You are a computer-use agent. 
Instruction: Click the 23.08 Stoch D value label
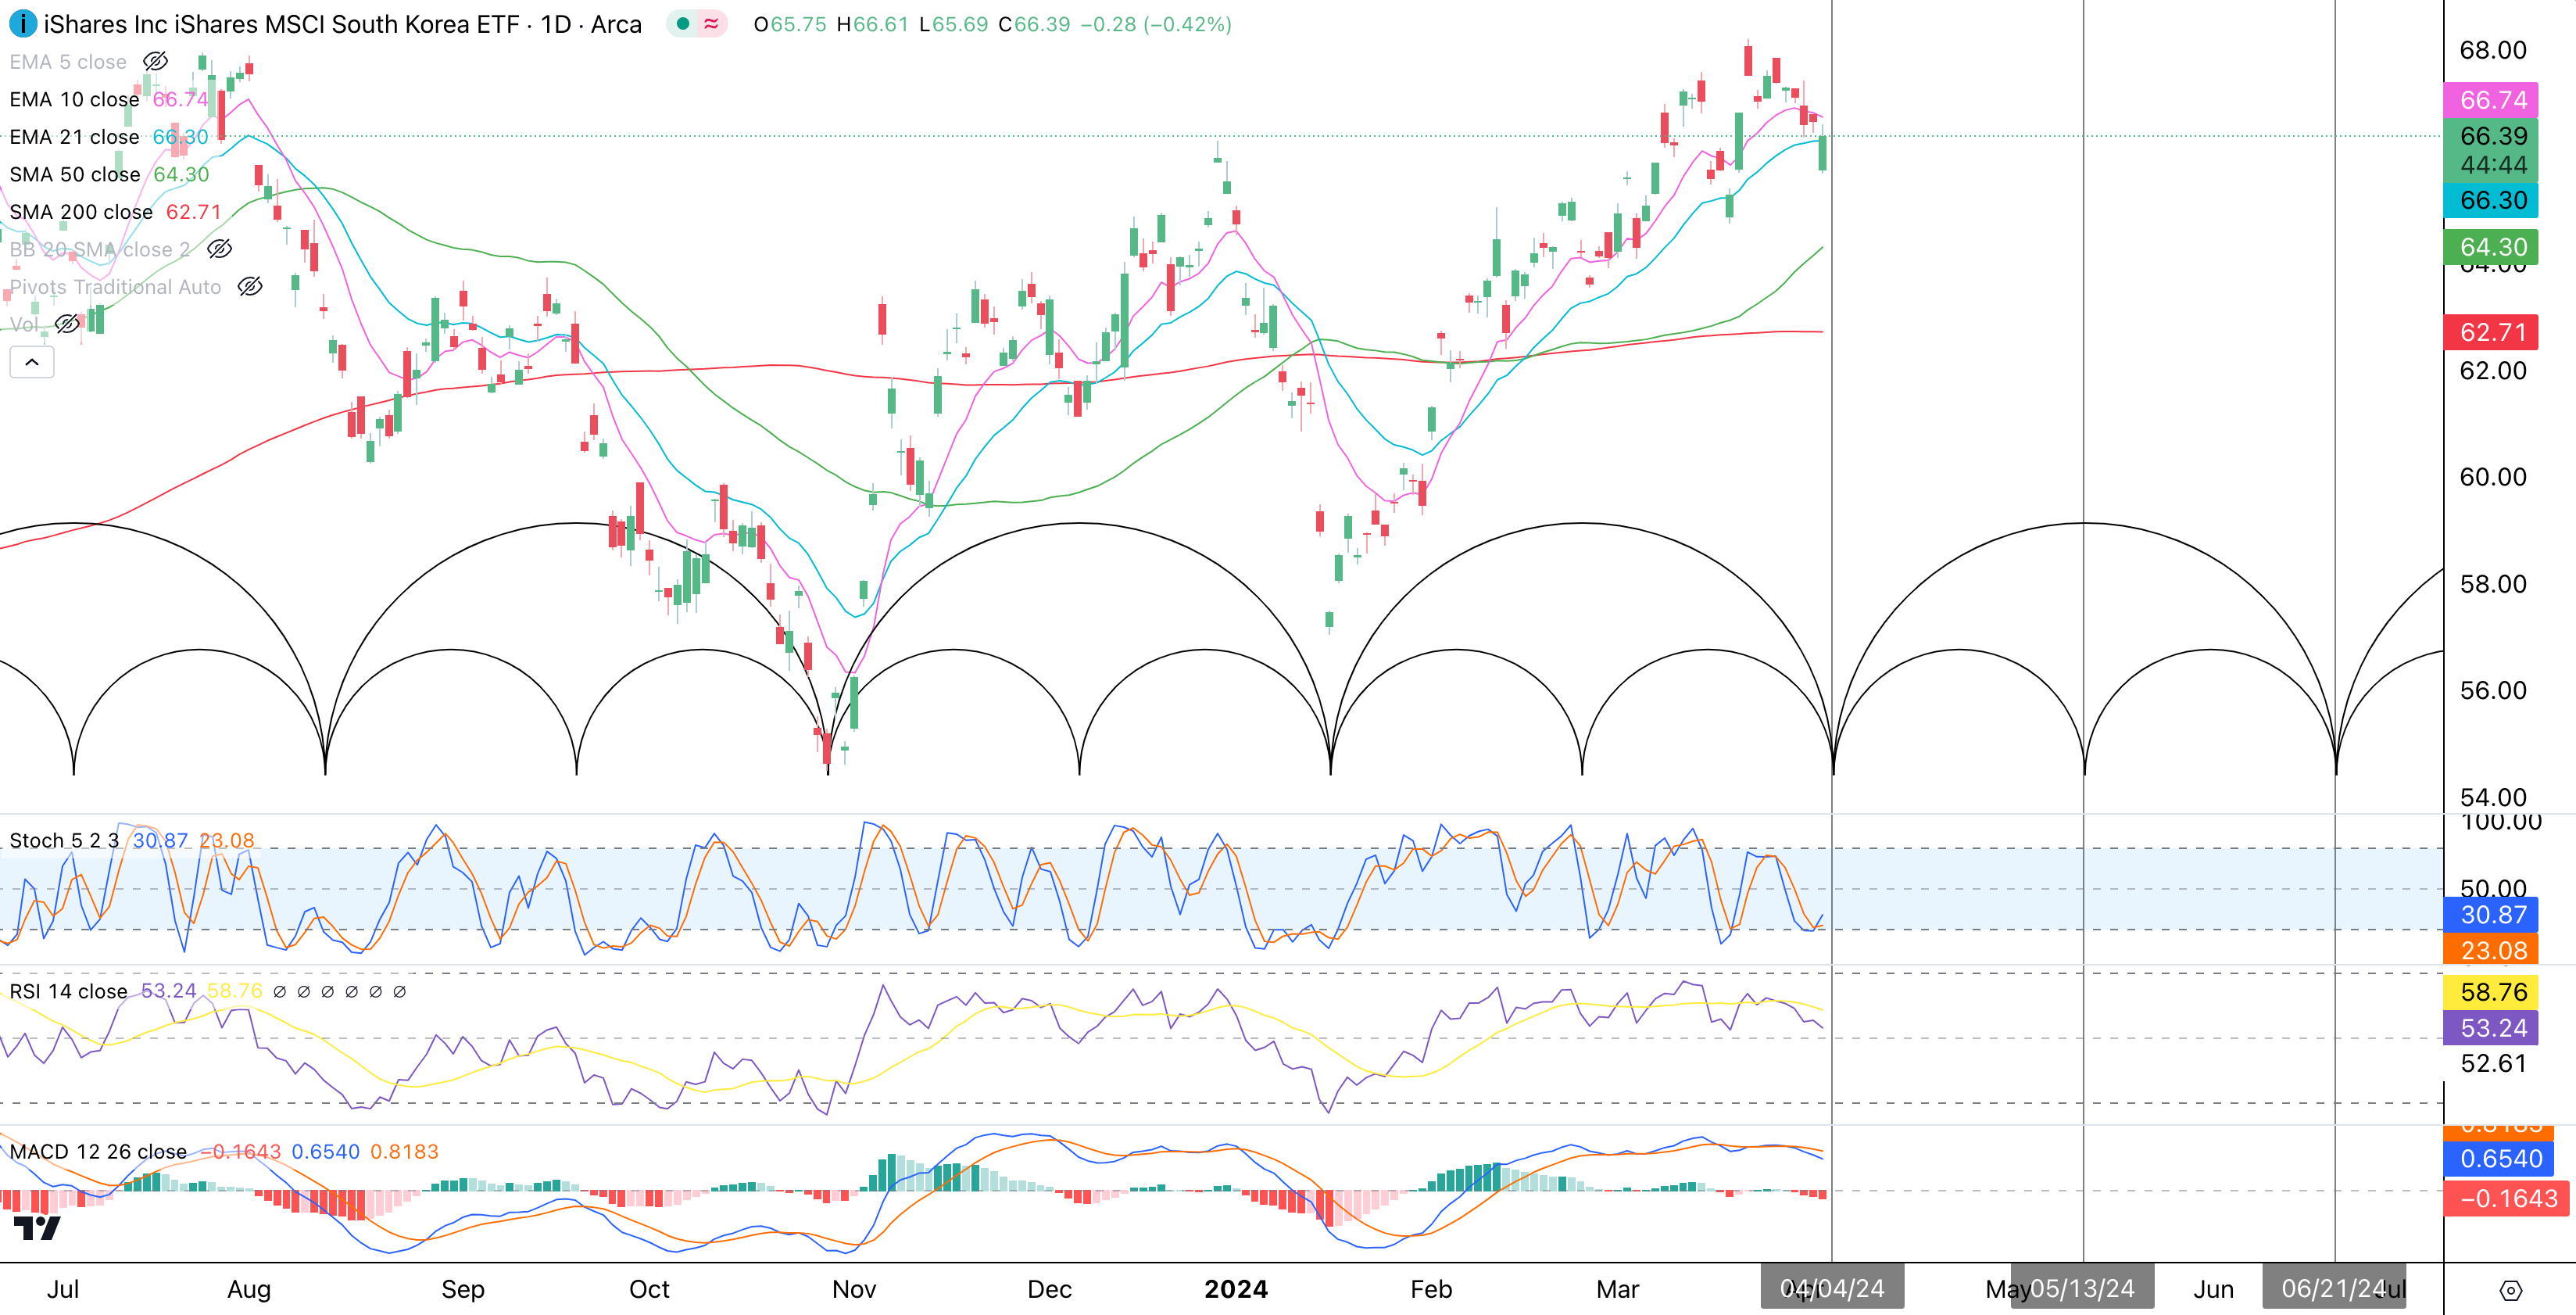click(2491, 950)
